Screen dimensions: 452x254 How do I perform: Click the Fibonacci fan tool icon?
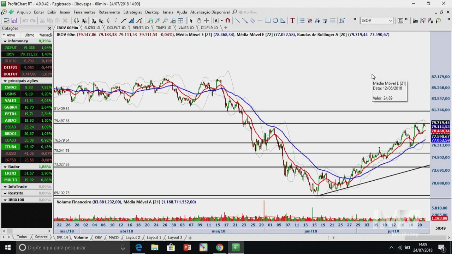[x=317, y=20]
